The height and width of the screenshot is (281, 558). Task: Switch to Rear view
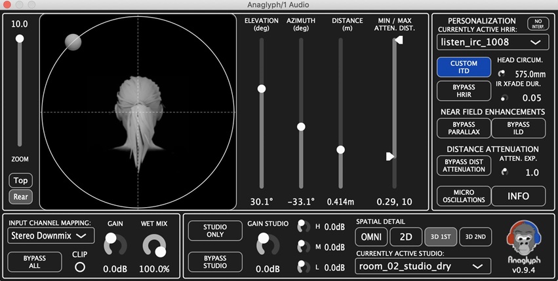pos(20,197)
